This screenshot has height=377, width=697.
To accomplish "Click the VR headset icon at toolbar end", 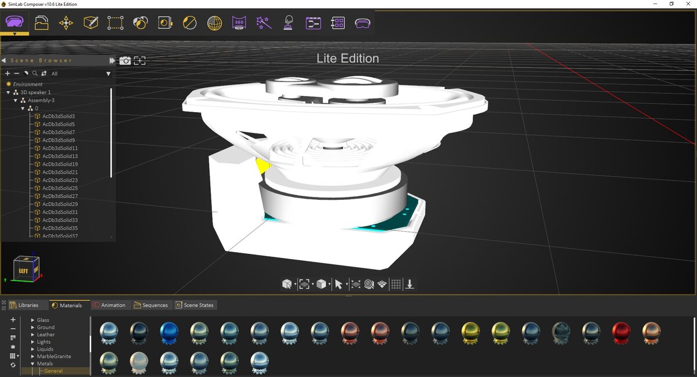I will click(363, 23).
